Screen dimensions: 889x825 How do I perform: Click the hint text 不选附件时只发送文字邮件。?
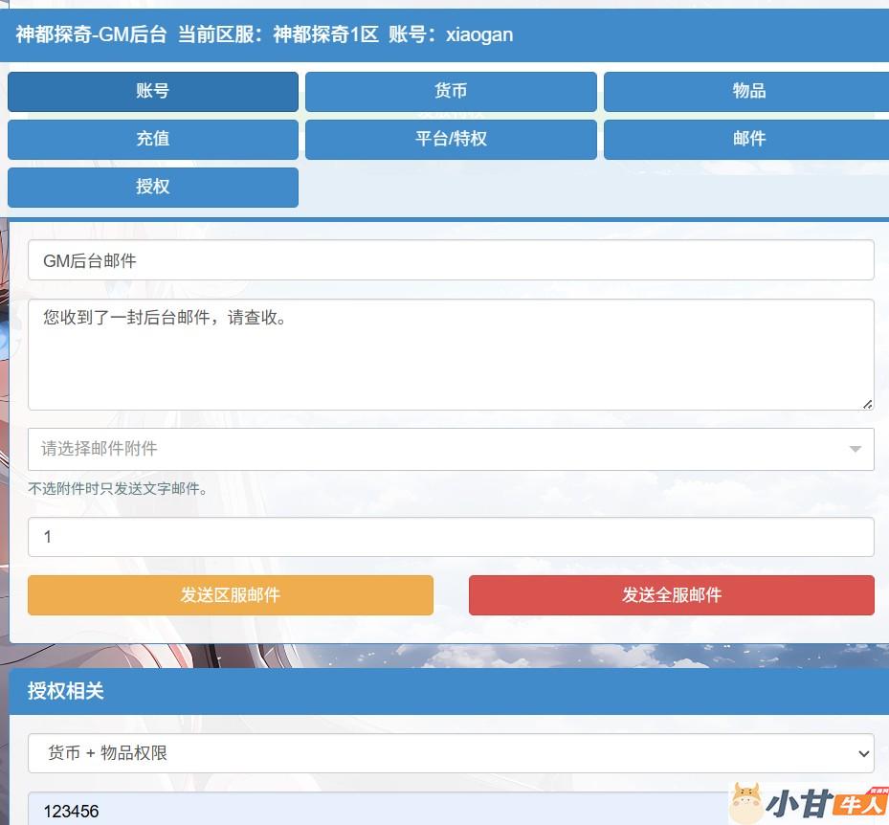[x=119, y=489]
